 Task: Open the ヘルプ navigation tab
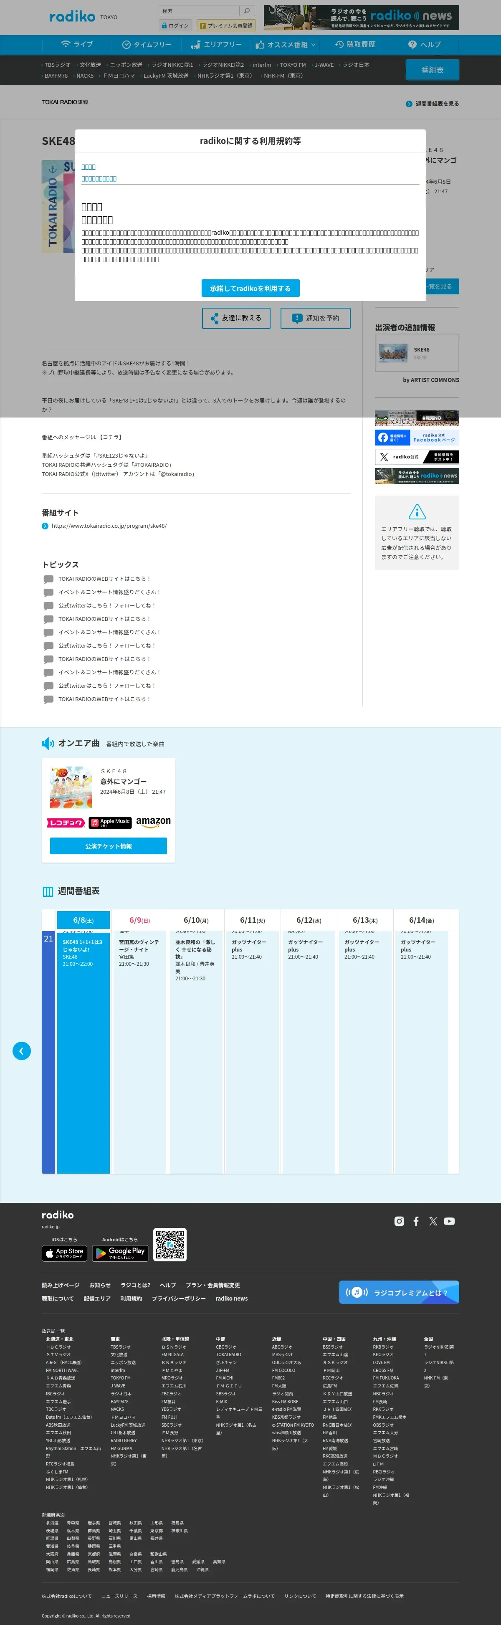point(425,45)
